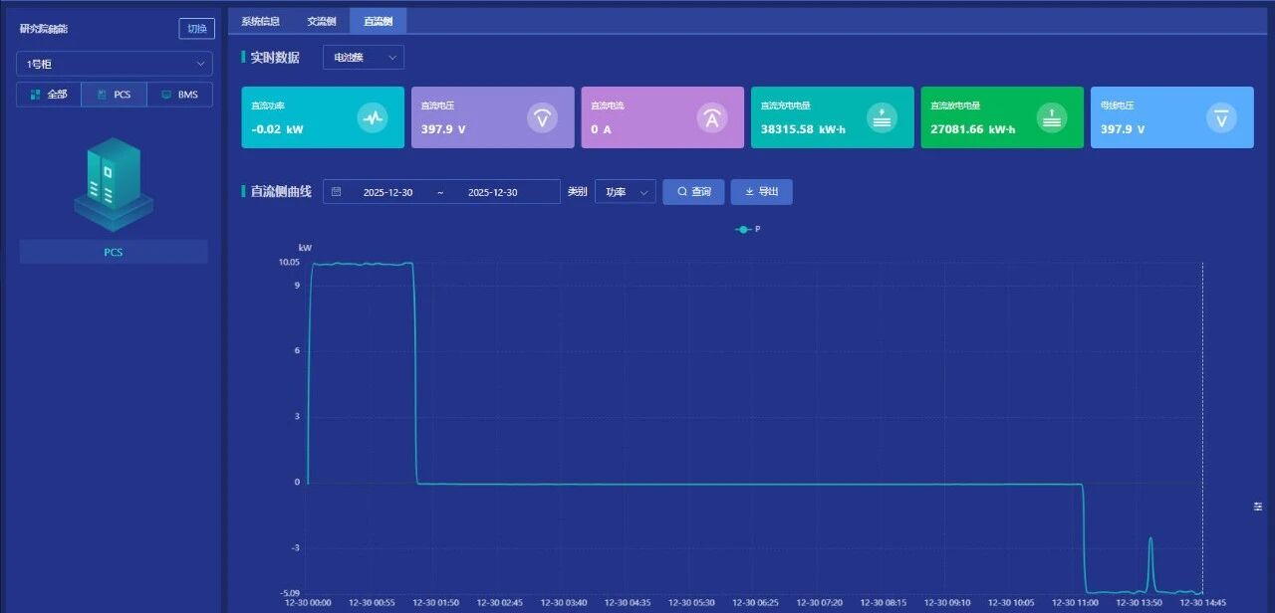Click the 直流功率 waveform icon
This screenshot has height=613, width=1275.
(373, 117)
